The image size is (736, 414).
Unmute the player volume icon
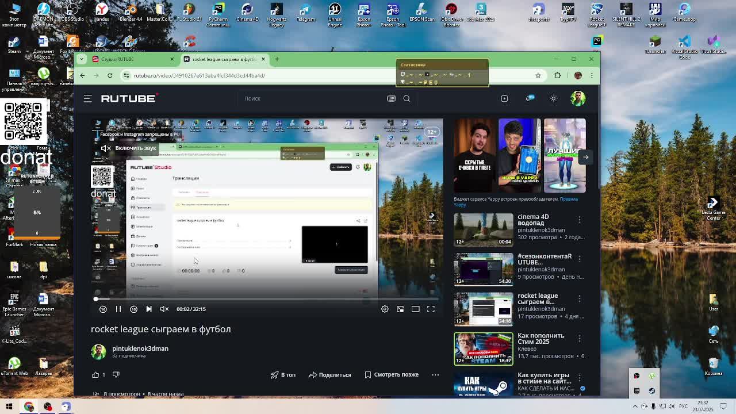tap(164, 309)
